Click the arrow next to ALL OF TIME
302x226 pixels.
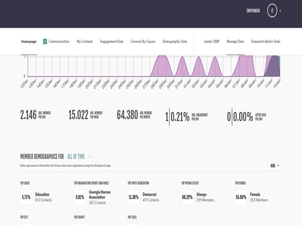pos(90,157)
